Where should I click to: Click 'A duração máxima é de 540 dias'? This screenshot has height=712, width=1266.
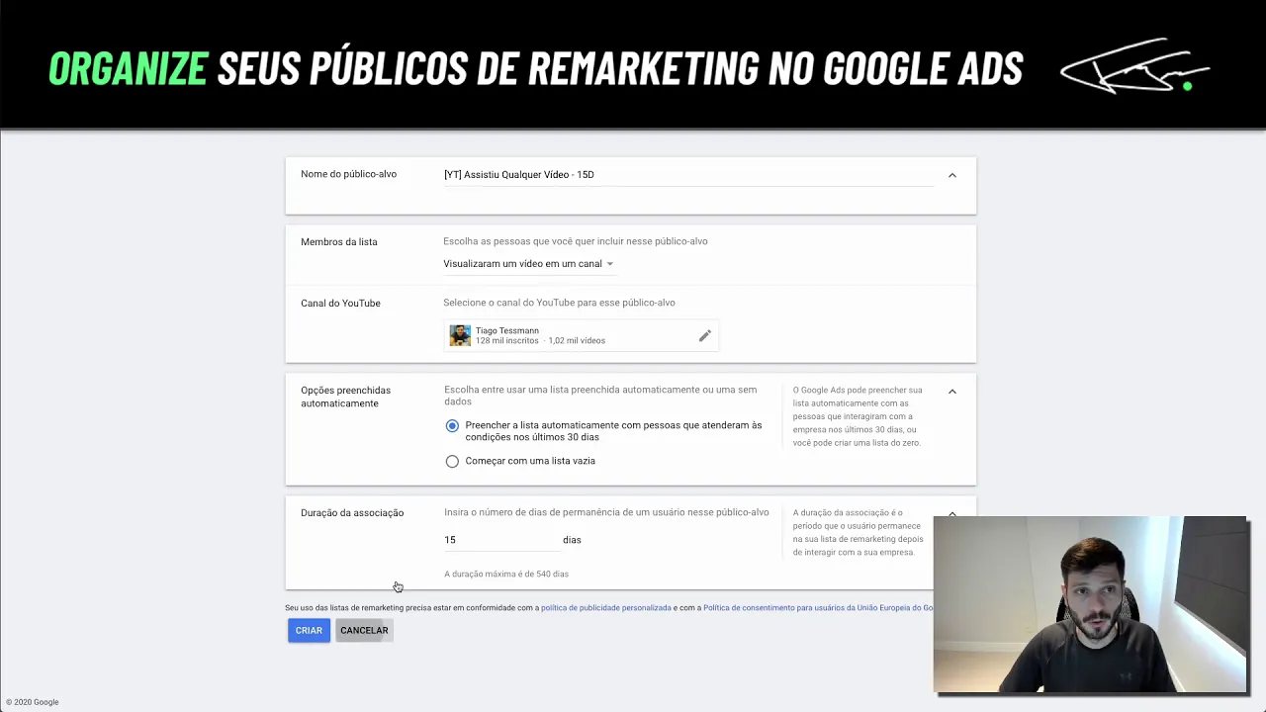(x=506, y=575)
